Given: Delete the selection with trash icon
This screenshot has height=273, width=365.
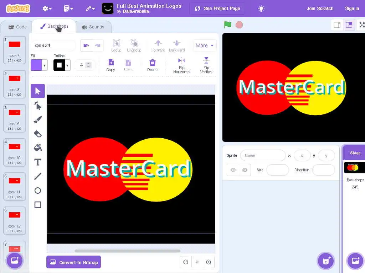Looking at the screenshot, I should click(x=152, y=65).
